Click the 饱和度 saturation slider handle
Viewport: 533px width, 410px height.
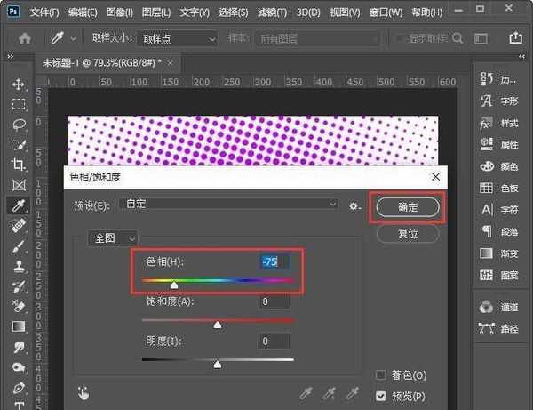pyautogui.click(x=218, y=325)
